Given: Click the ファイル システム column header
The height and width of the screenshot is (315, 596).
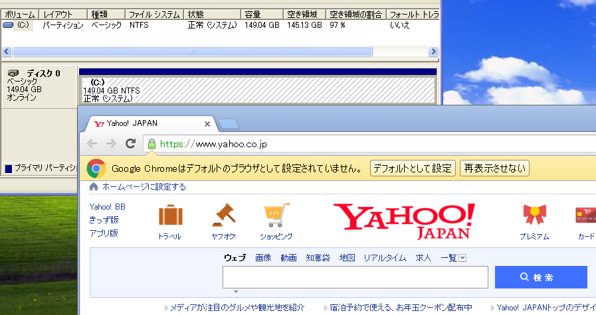Looking at the screenshot, I should (x=154, y=15).
